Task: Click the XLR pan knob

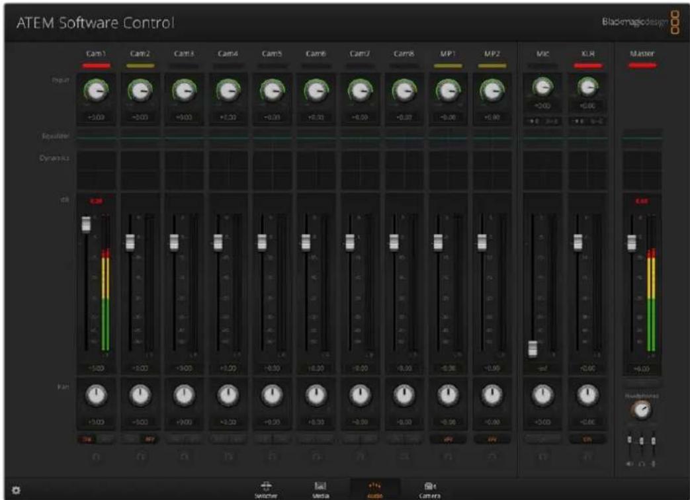Action: coord(587,396)
